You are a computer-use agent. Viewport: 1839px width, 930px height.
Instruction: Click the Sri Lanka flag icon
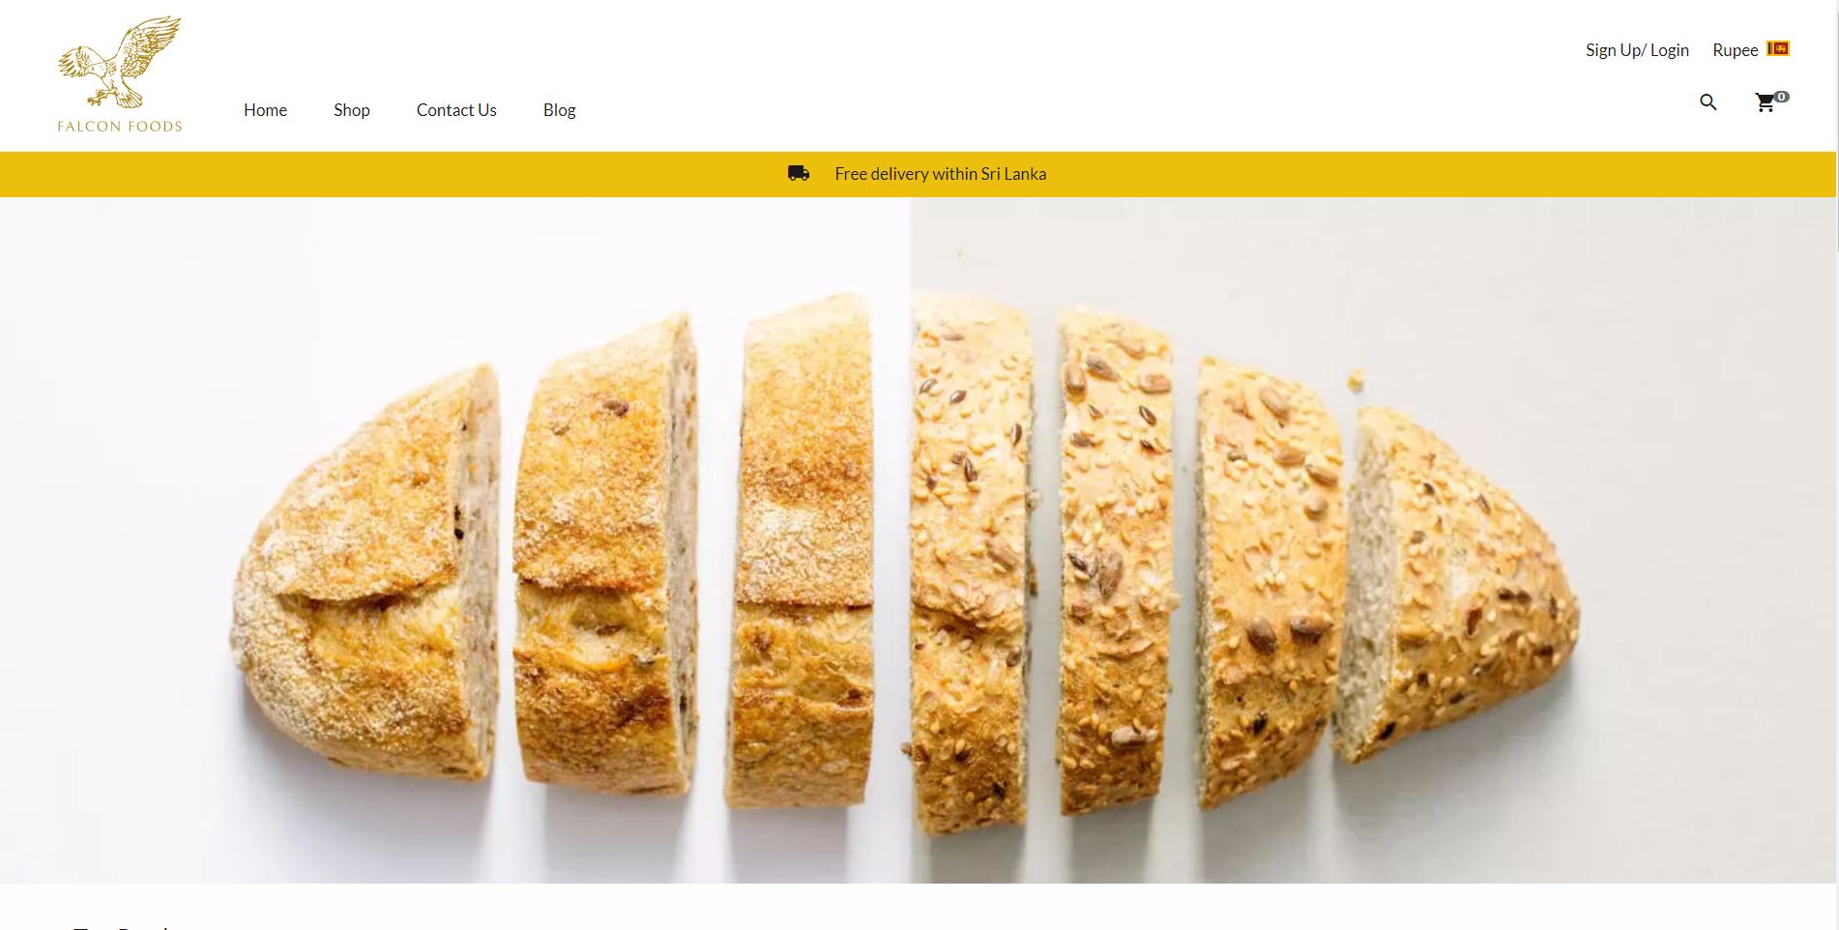1778,48
